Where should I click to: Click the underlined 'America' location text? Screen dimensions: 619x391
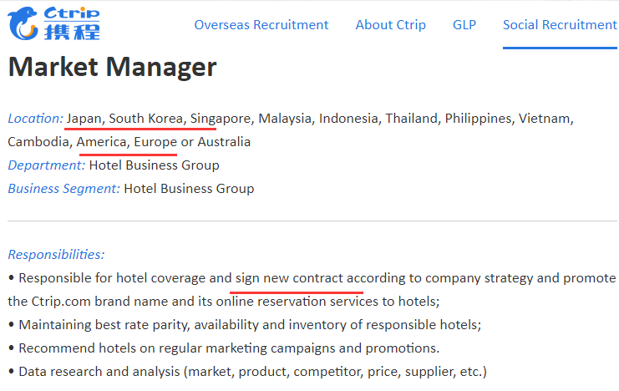[x=102, y=142]
